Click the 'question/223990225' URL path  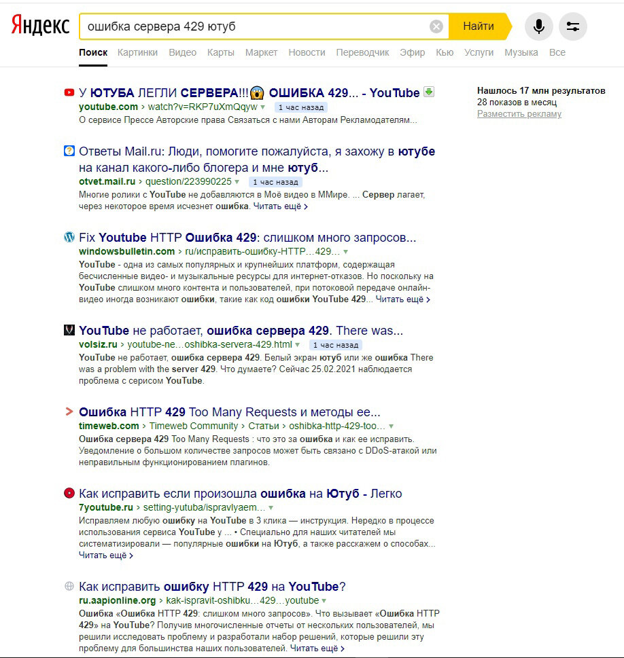pos(188,181)
